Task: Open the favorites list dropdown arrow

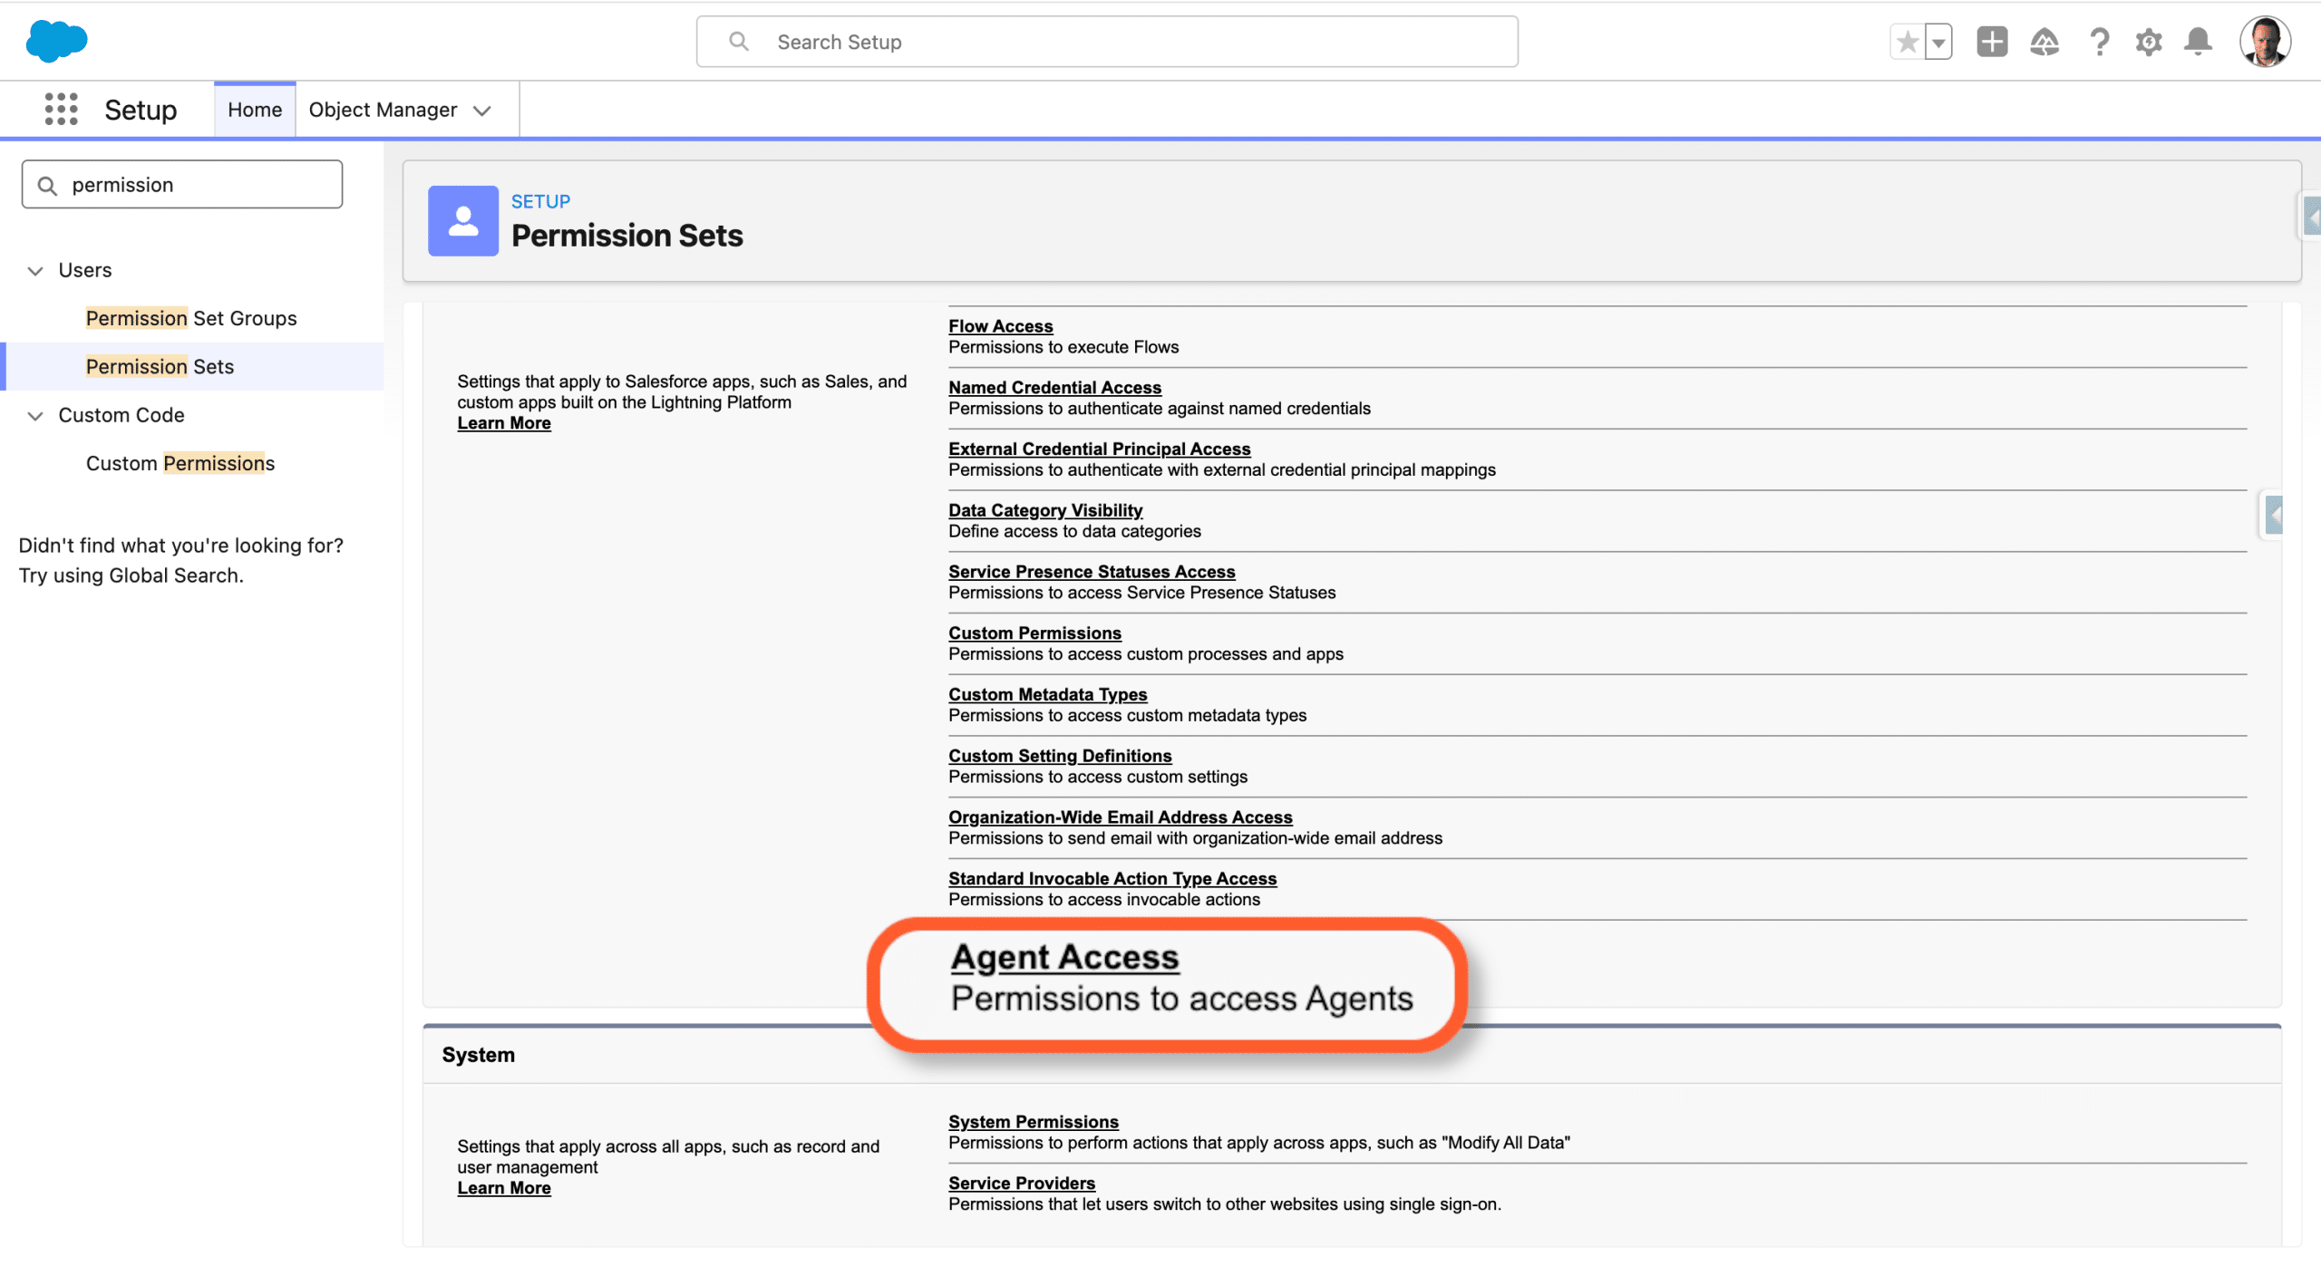Action: point(1938,42)
